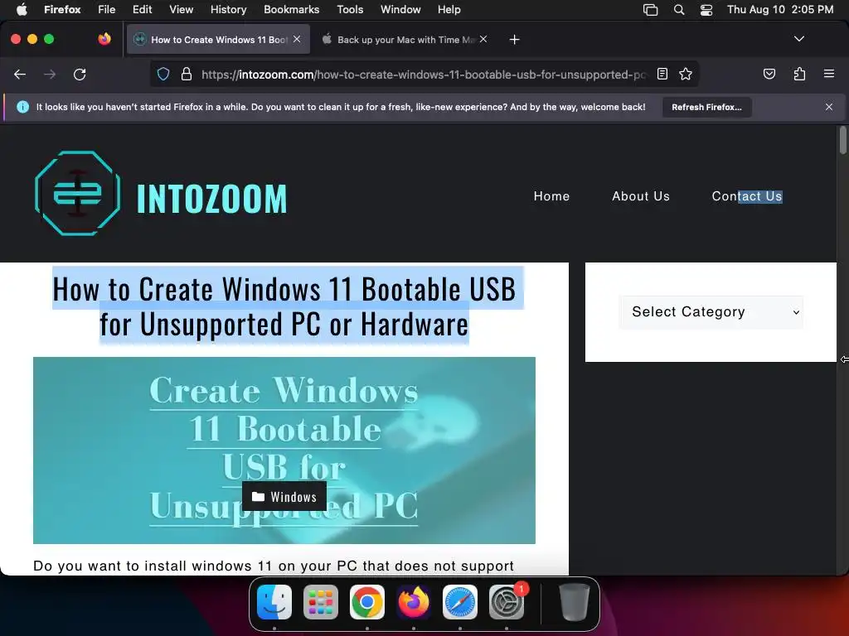Open the Window menu

(x=400, y=10)
